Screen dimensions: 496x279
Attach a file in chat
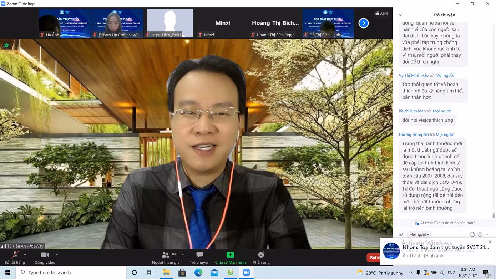[472, 234]
